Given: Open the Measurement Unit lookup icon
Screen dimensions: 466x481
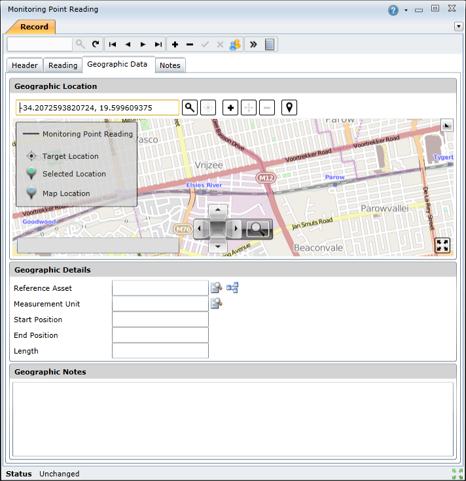Looking at the screenshot, I should [217, 303].
